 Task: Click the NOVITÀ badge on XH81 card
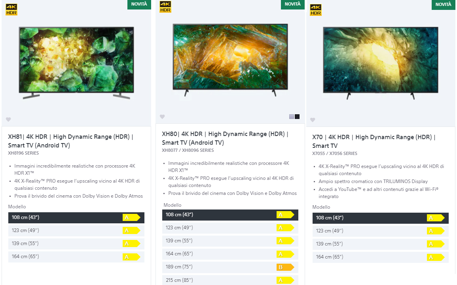click(x=139, y=5)
